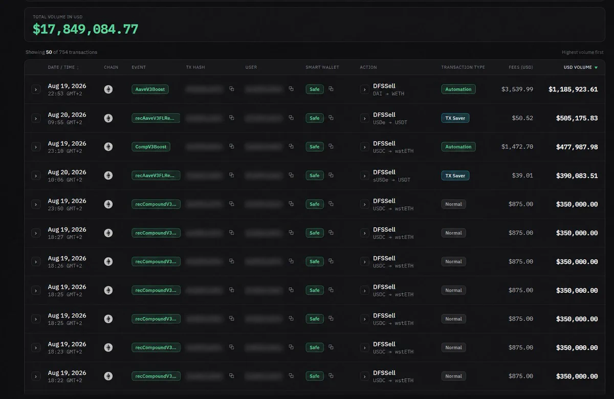Copy Safe wallet address in the CompV3Boost row
The width and height of the screenshot is (614, 399).
pyautogui.click(x=331, y=146)
